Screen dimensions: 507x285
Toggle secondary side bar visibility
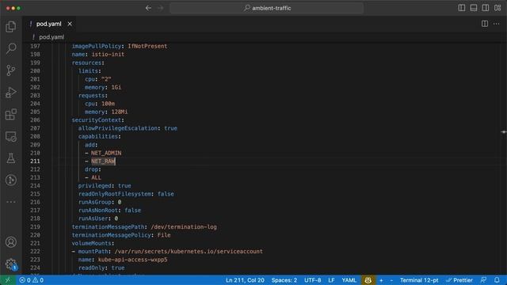coord(486,8)
